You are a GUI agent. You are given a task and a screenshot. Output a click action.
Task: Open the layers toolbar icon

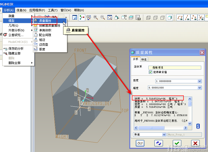pos(131,18)
